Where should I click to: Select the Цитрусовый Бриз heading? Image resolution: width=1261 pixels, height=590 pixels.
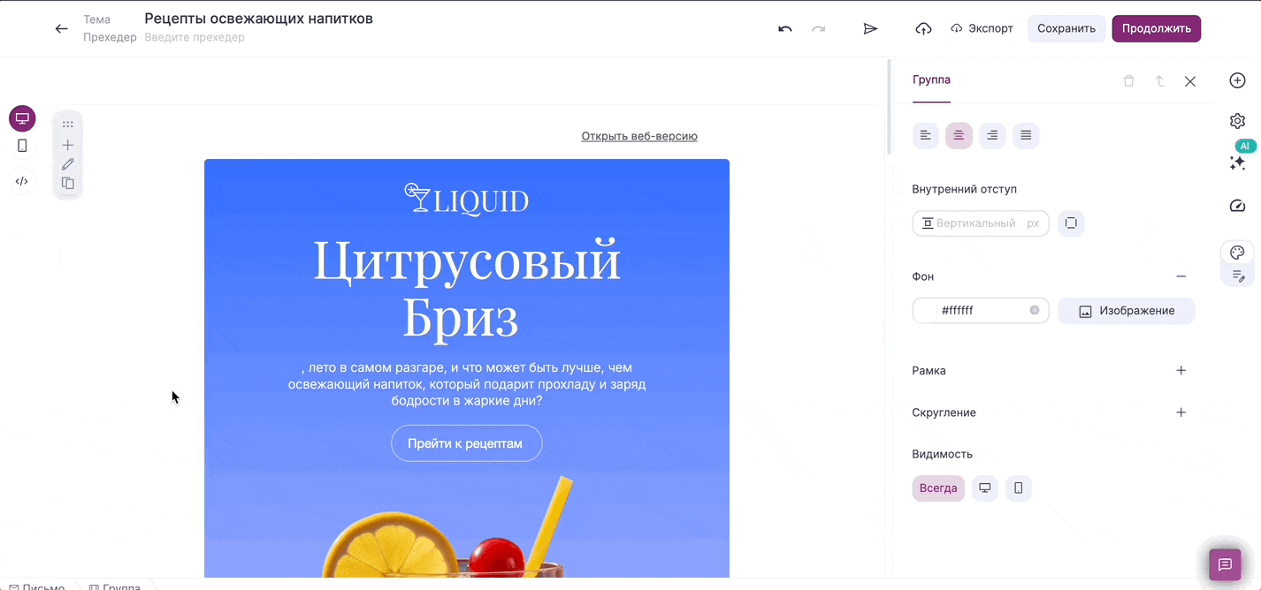[466, 288]
